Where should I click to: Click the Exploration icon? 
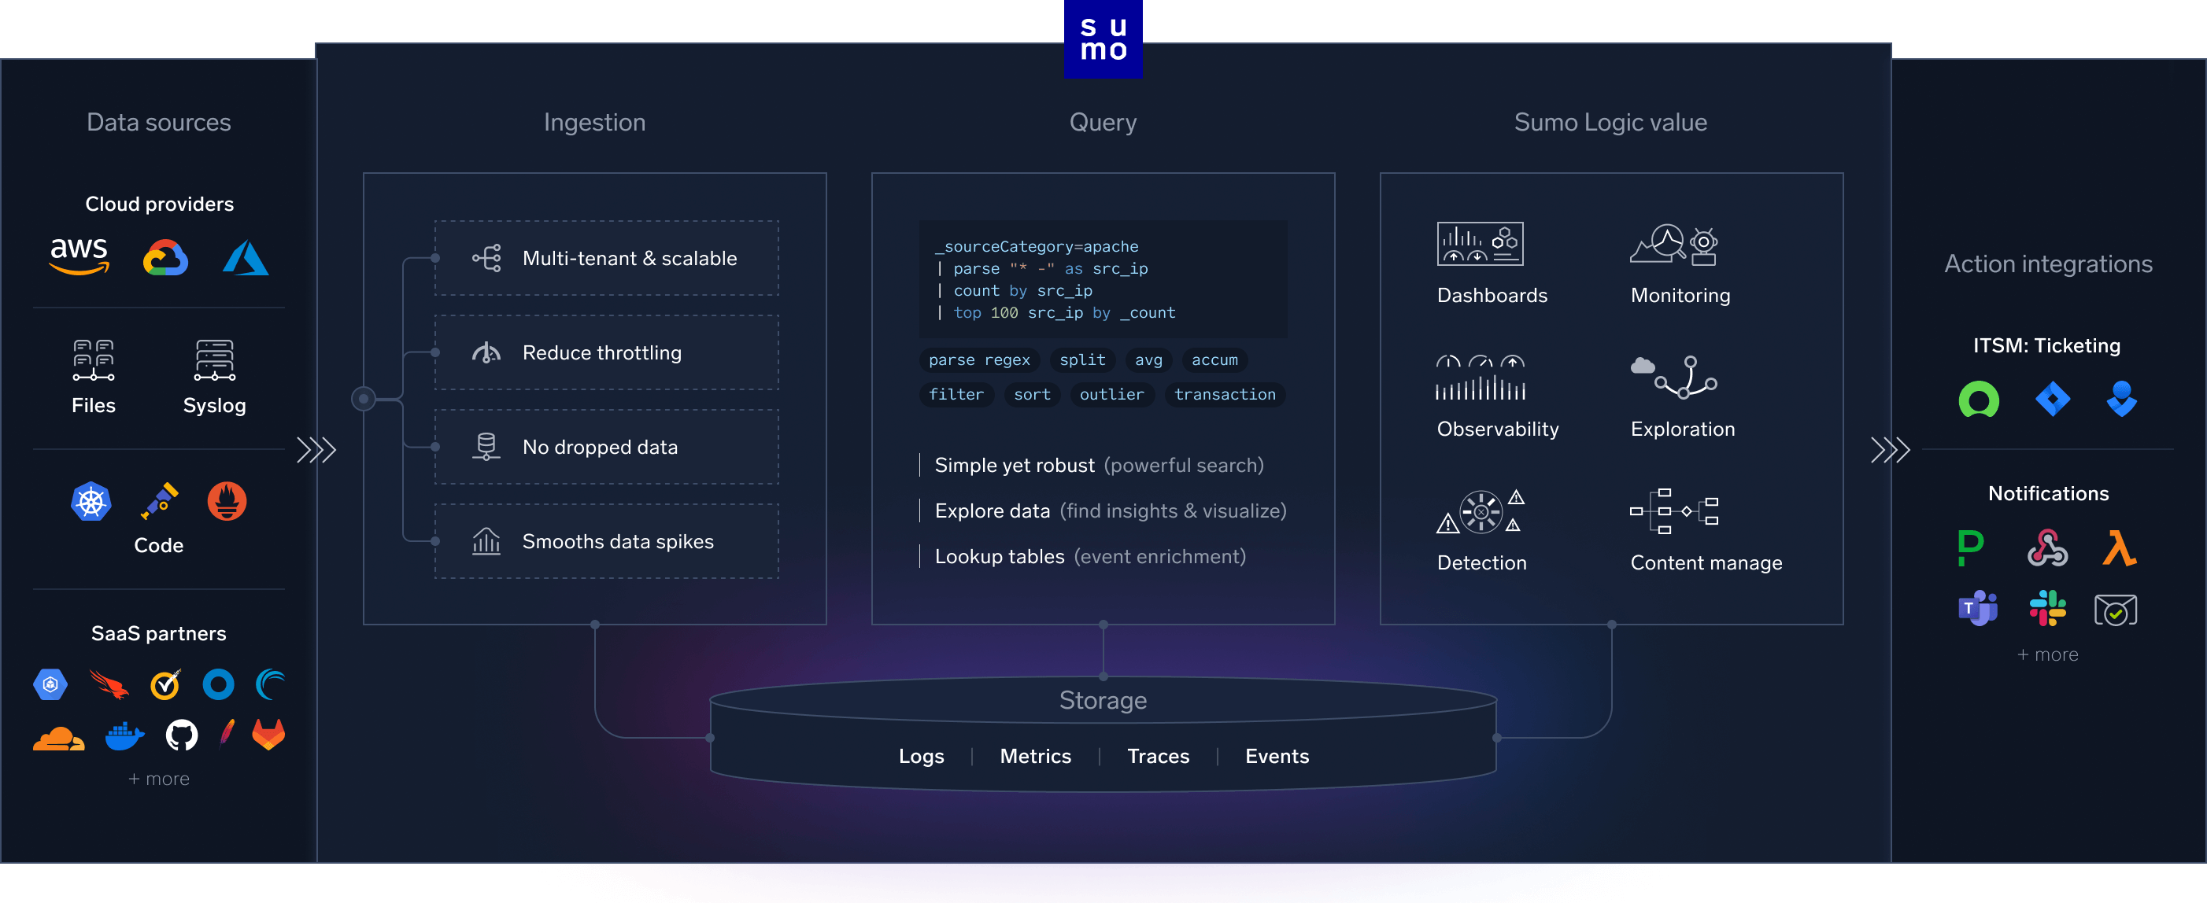pyautogui.click(x=1674, y=378)
